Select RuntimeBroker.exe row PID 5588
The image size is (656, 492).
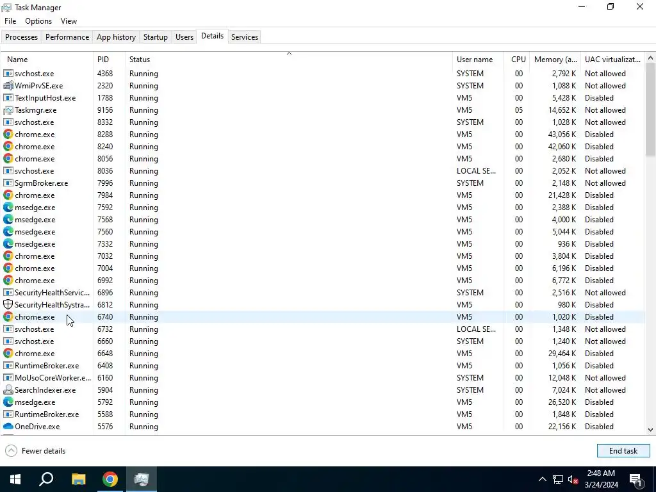[323, 414]
